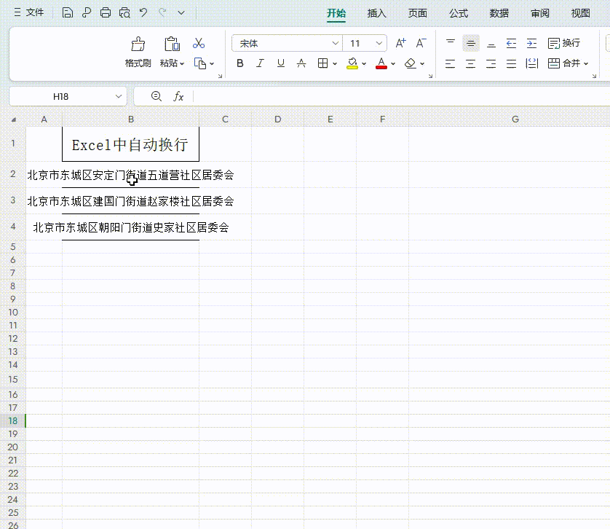
Task: Undo the last action
Action: coord(143,13)
